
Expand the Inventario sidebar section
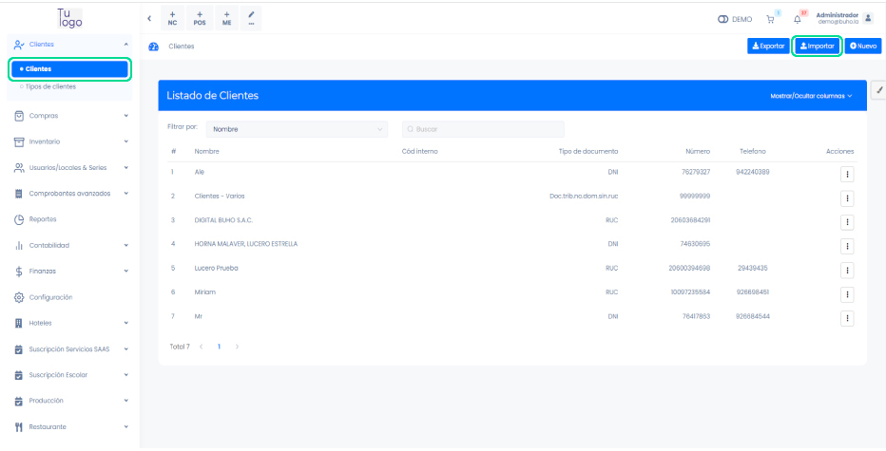[x=70, y=141]
